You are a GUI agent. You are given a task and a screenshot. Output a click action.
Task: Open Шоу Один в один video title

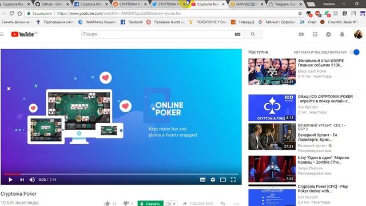point(323,160)
